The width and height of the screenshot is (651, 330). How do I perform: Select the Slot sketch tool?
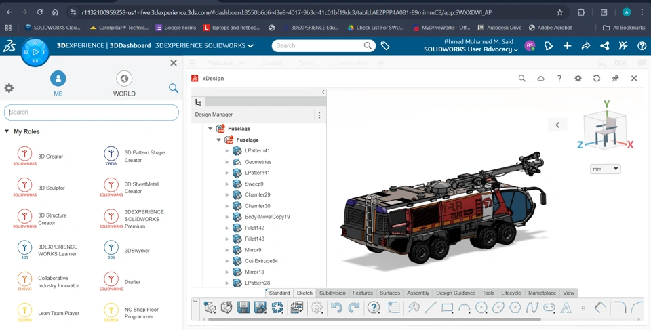tap(549, 308)
